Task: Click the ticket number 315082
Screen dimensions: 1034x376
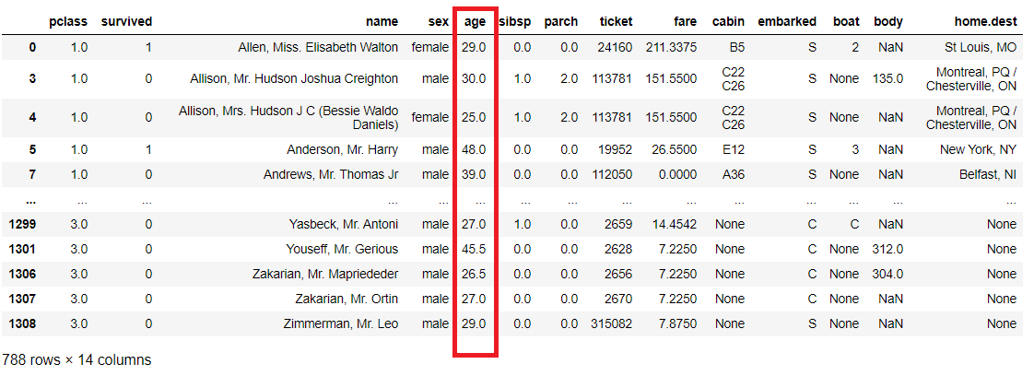Action: coord(610,323)
